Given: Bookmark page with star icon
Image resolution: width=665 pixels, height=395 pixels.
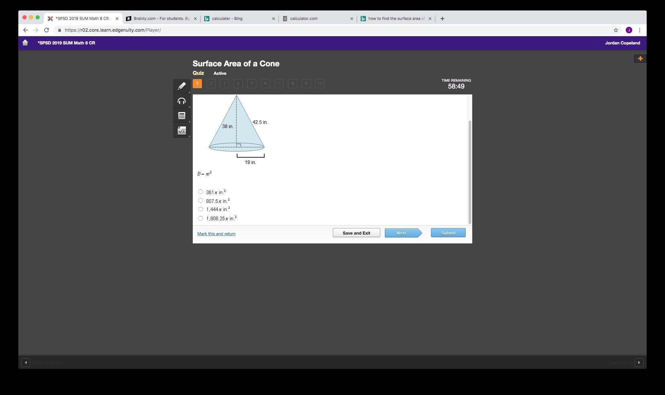Looking at the screenshot, I should [616, 30].
